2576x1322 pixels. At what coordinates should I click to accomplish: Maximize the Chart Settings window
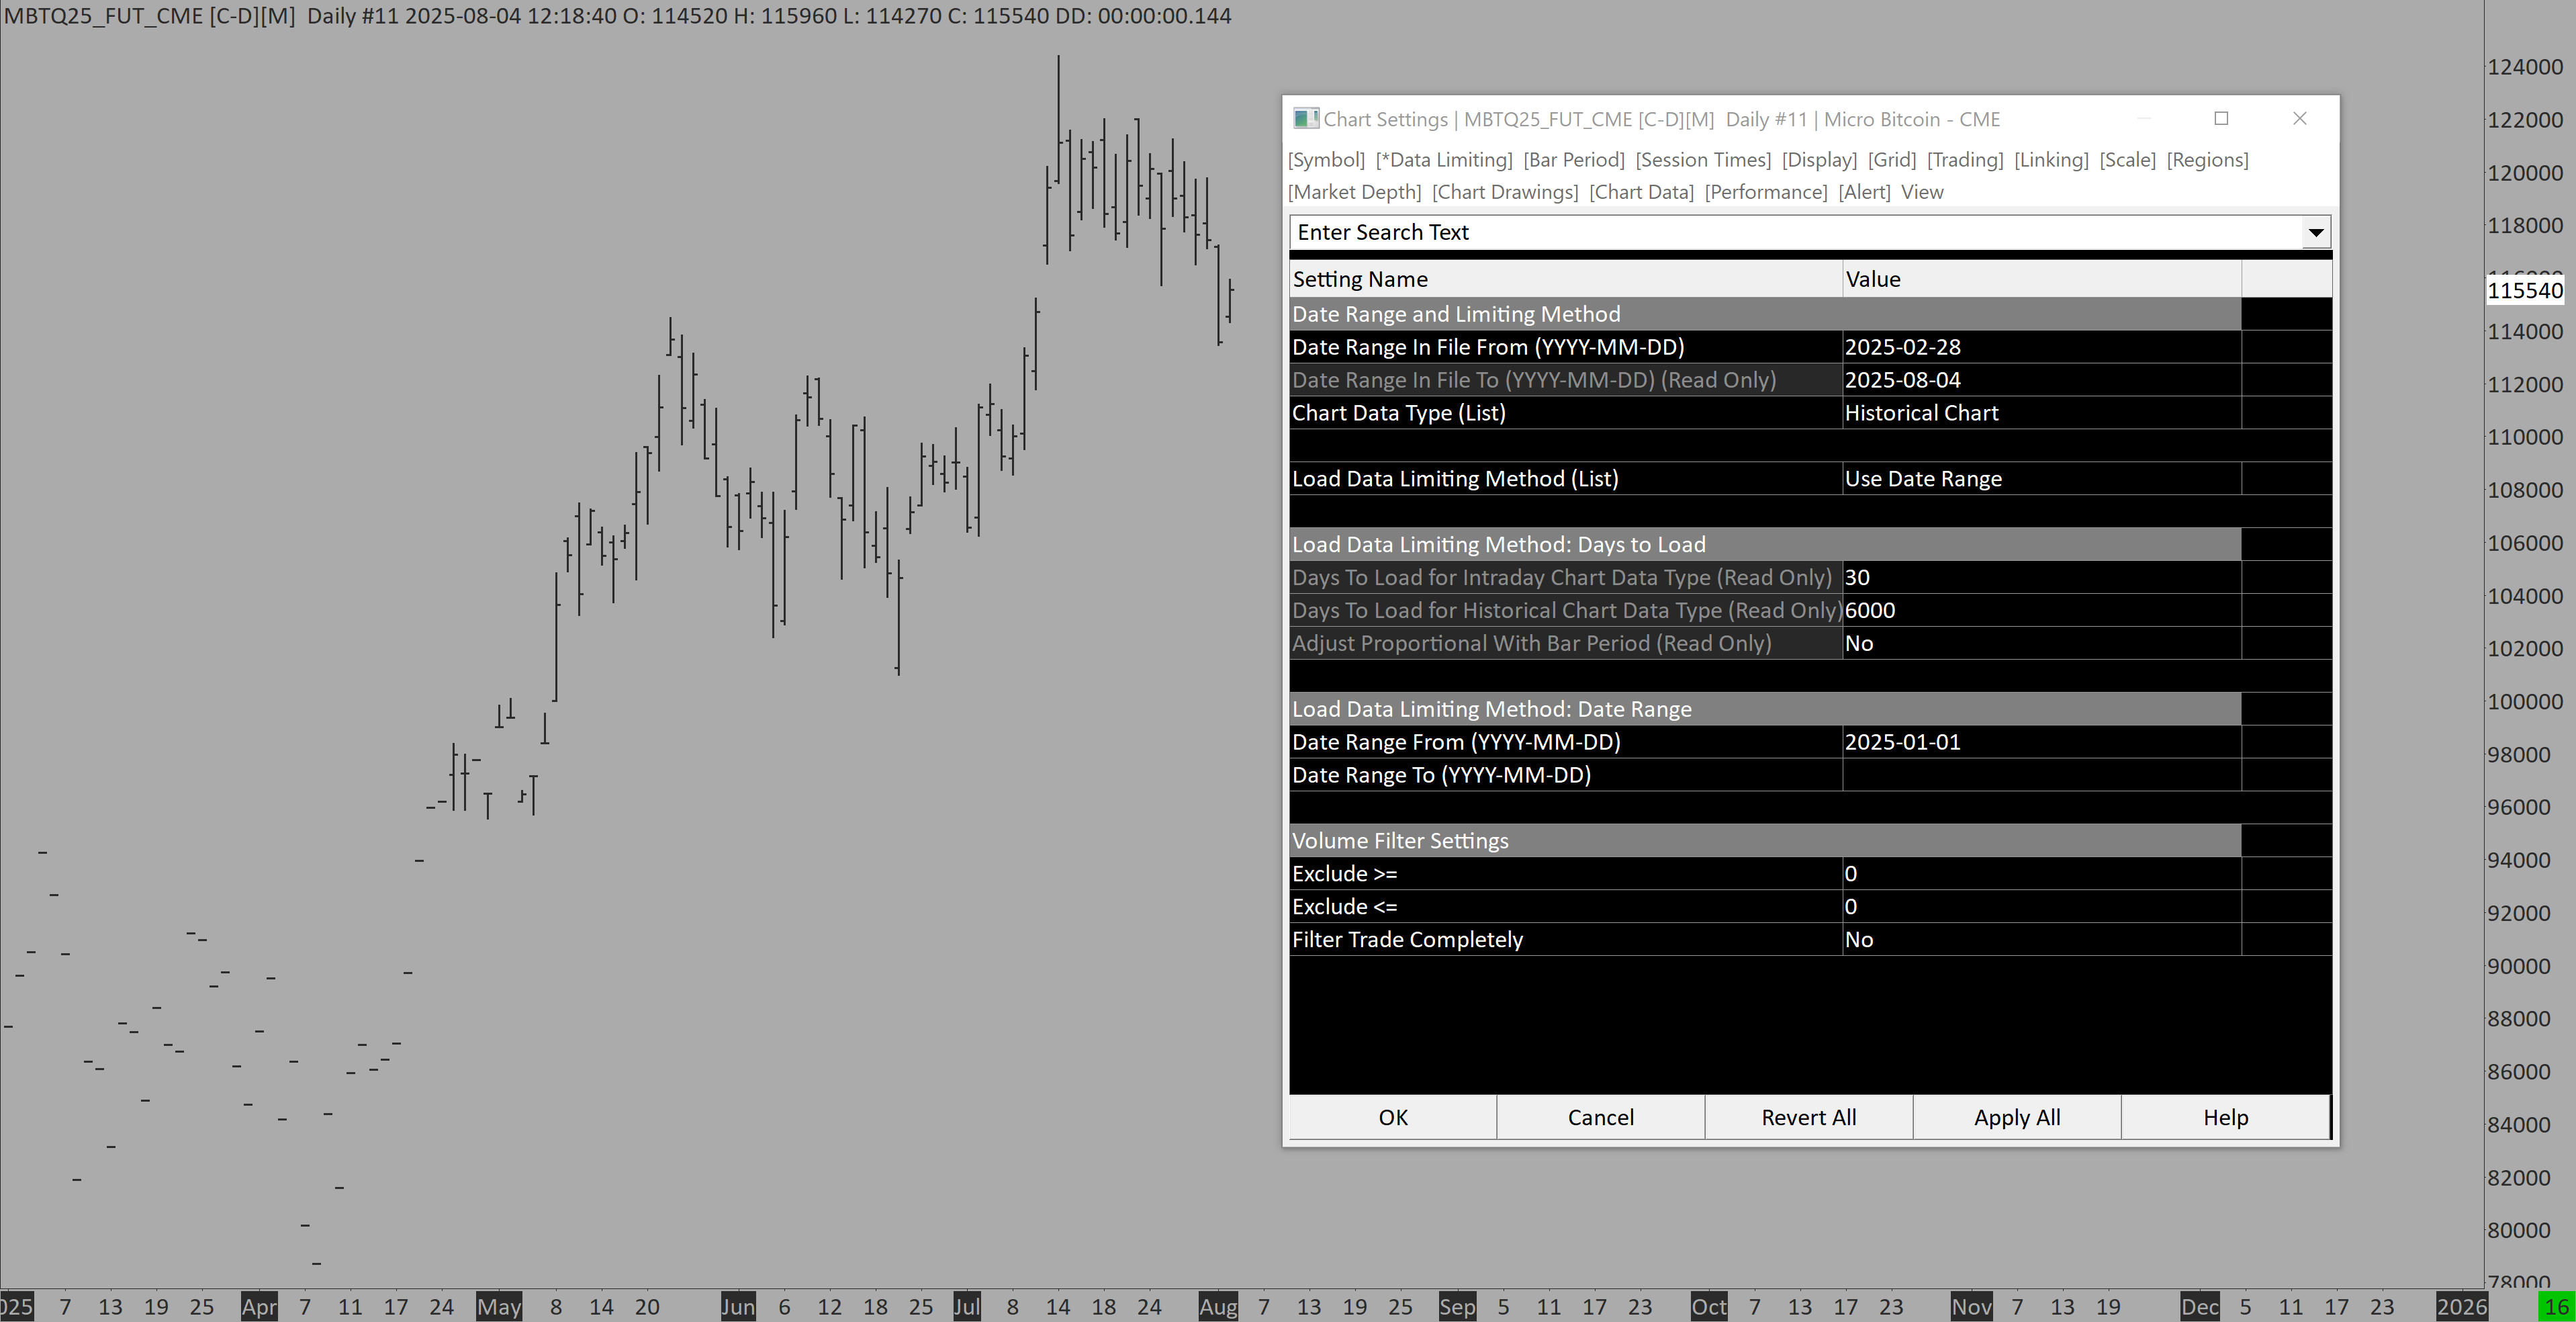coord(2221,119)
